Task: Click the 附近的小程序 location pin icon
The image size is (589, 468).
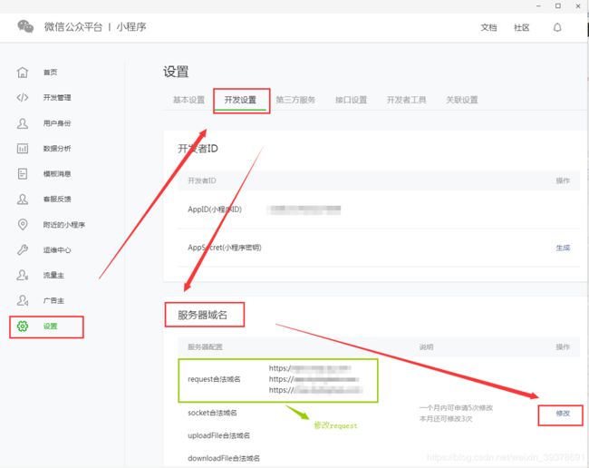Action: tap(23, 224)
